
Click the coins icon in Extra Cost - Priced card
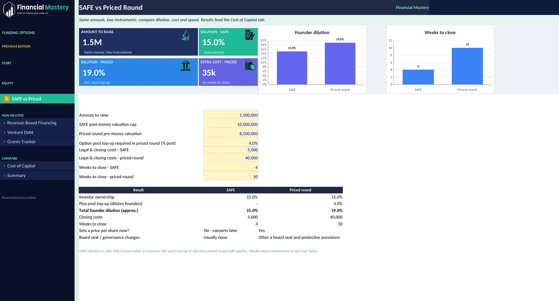pyautogui.click(x=250, y=65)
